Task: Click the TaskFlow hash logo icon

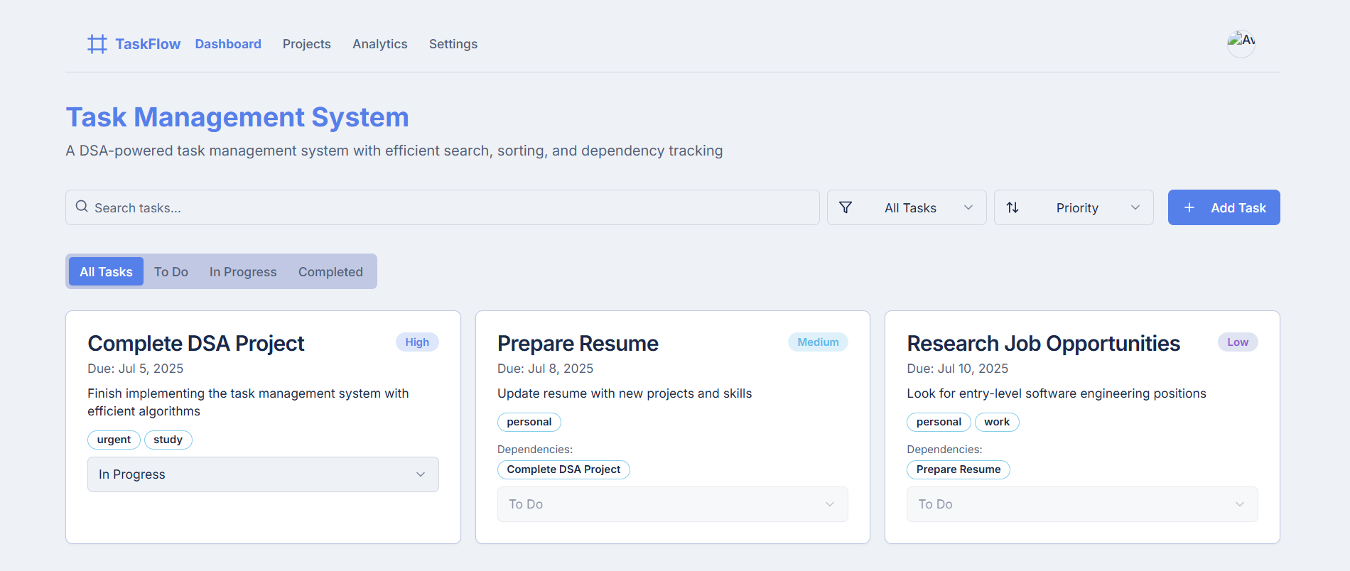Action: pos(97,44)
